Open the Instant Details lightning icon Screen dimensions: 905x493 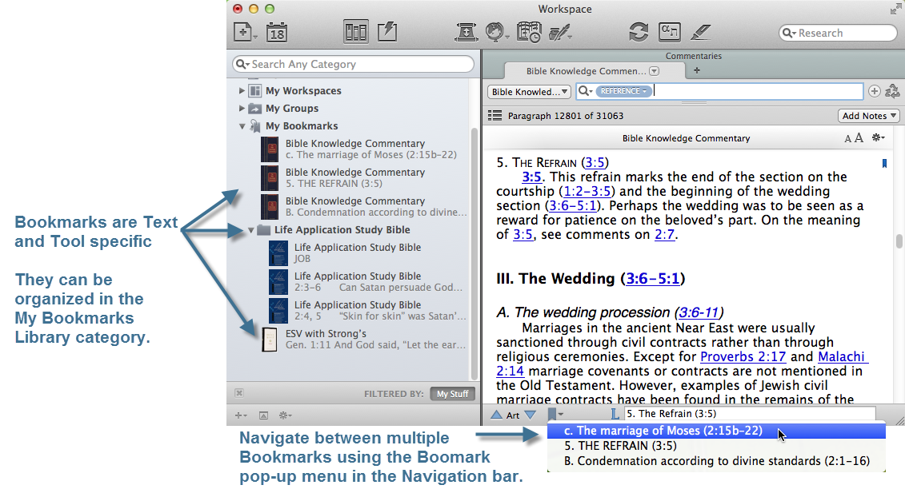386,33
